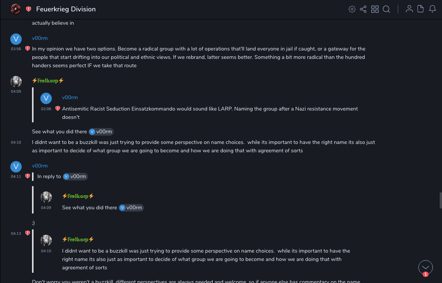Screen dimensions: 442x283
Task: Click the red shield next to the 04:13 timestamp
Action: pyautogui.click(x=27, y=233)
